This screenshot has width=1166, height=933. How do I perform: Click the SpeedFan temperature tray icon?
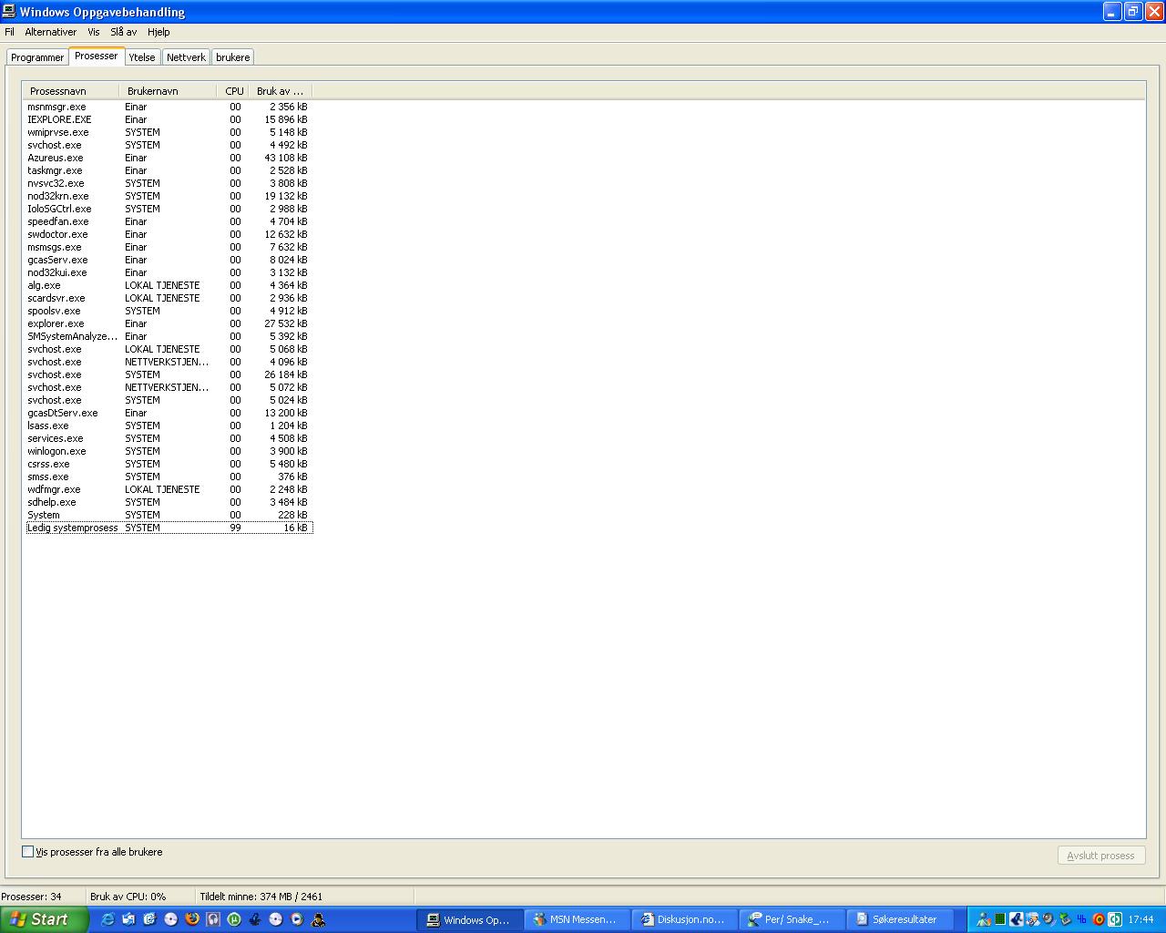click(1081, 919)
